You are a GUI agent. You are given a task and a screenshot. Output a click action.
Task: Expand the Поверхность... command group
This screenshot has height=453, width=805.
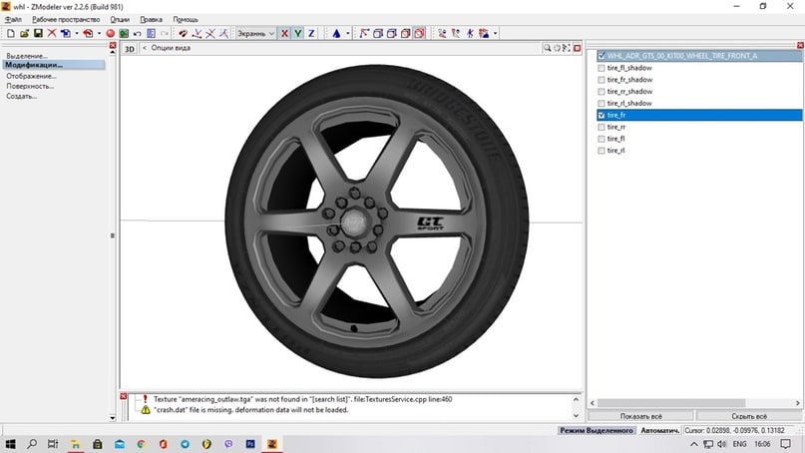30,86
